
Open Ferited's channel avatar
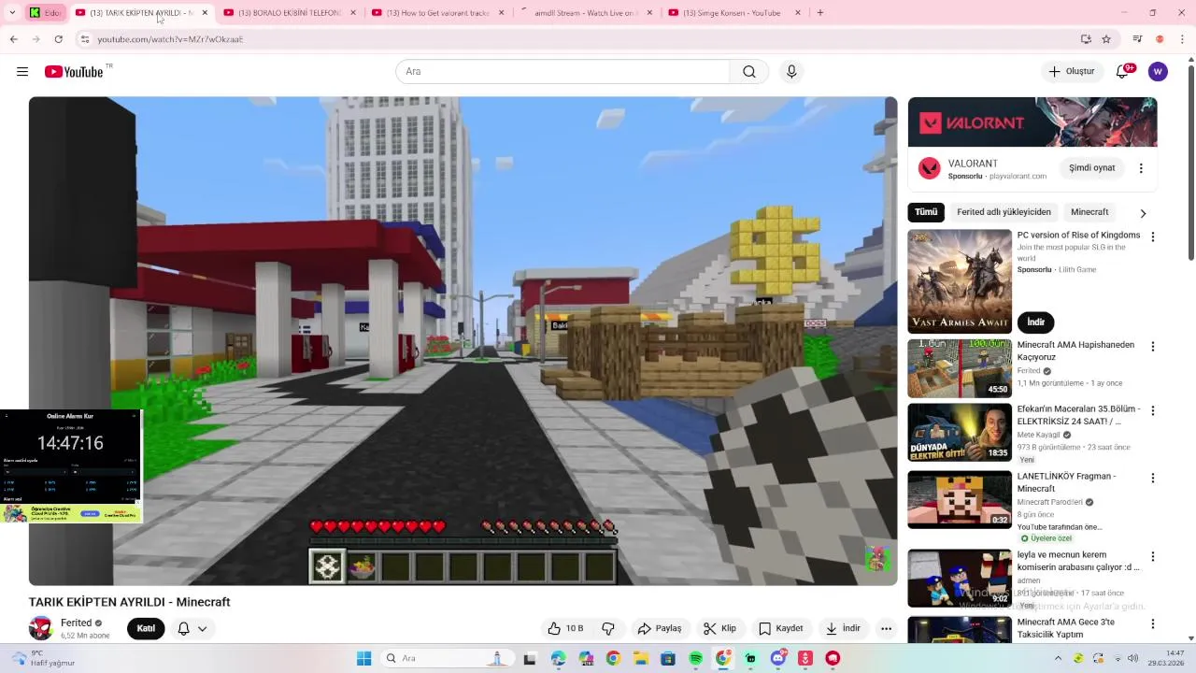pos(41,628)
